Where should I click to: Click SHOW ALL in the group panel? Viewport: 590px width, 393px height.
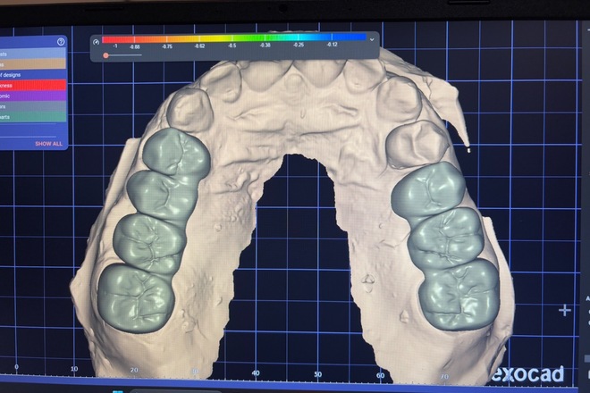[x=48, y=143]
